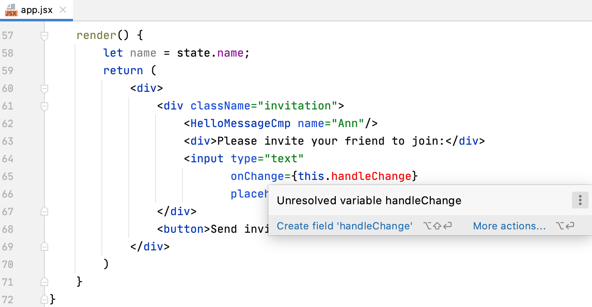Click the fold marker beside line 71

pyautogui.click(x=44, y=282)
